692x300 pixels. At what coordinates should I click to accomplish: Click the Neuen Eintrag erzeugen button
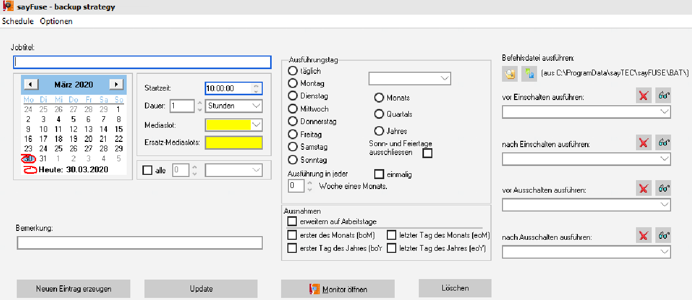tap(73, 288)
